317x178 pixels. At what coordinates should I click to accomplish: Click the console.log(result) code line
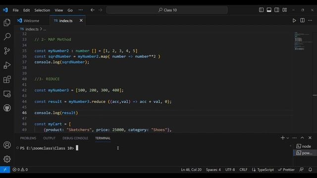pos(56,113)
